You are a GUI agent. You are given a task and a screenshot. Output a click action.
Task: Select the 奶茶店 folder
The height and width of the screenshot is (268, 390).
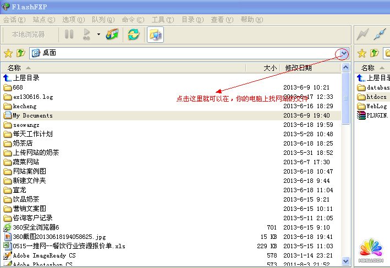pyautogui.click(x=23, y=143)
